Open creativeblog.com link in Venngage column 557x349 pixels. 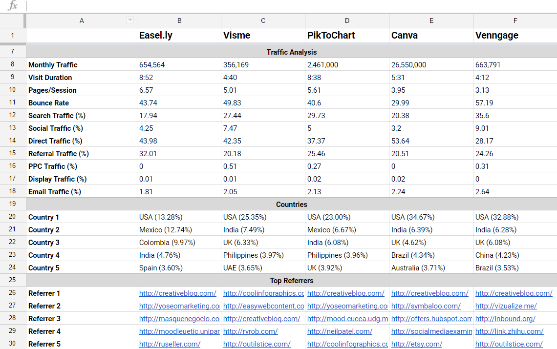[514, 293]
